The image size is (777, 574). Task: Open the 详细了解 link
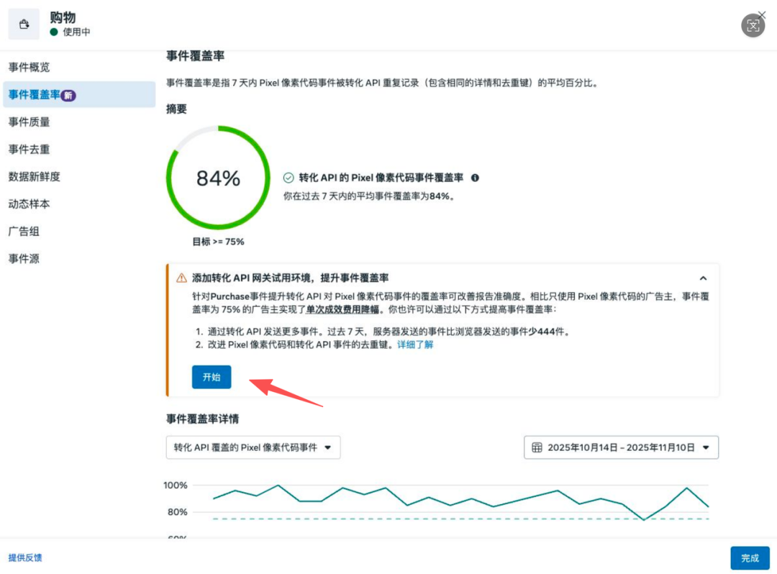(415, 345)
